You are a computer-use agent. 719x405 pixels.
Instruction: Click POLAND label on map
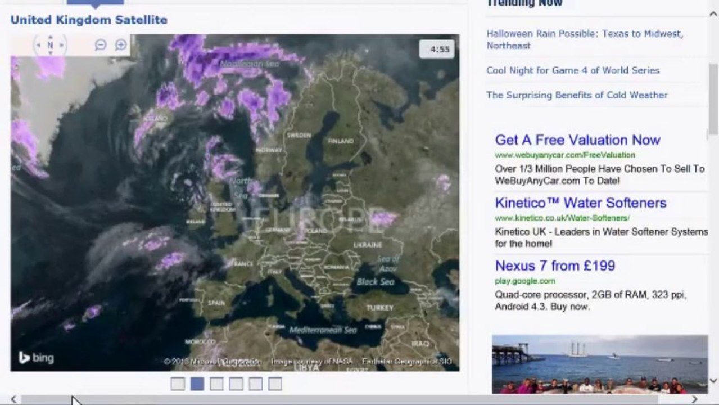pos(315,231)
